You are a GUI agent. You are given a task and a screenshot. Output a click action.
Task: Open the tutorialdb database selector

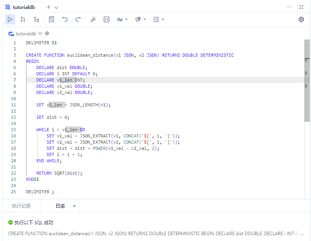point(29,34)
